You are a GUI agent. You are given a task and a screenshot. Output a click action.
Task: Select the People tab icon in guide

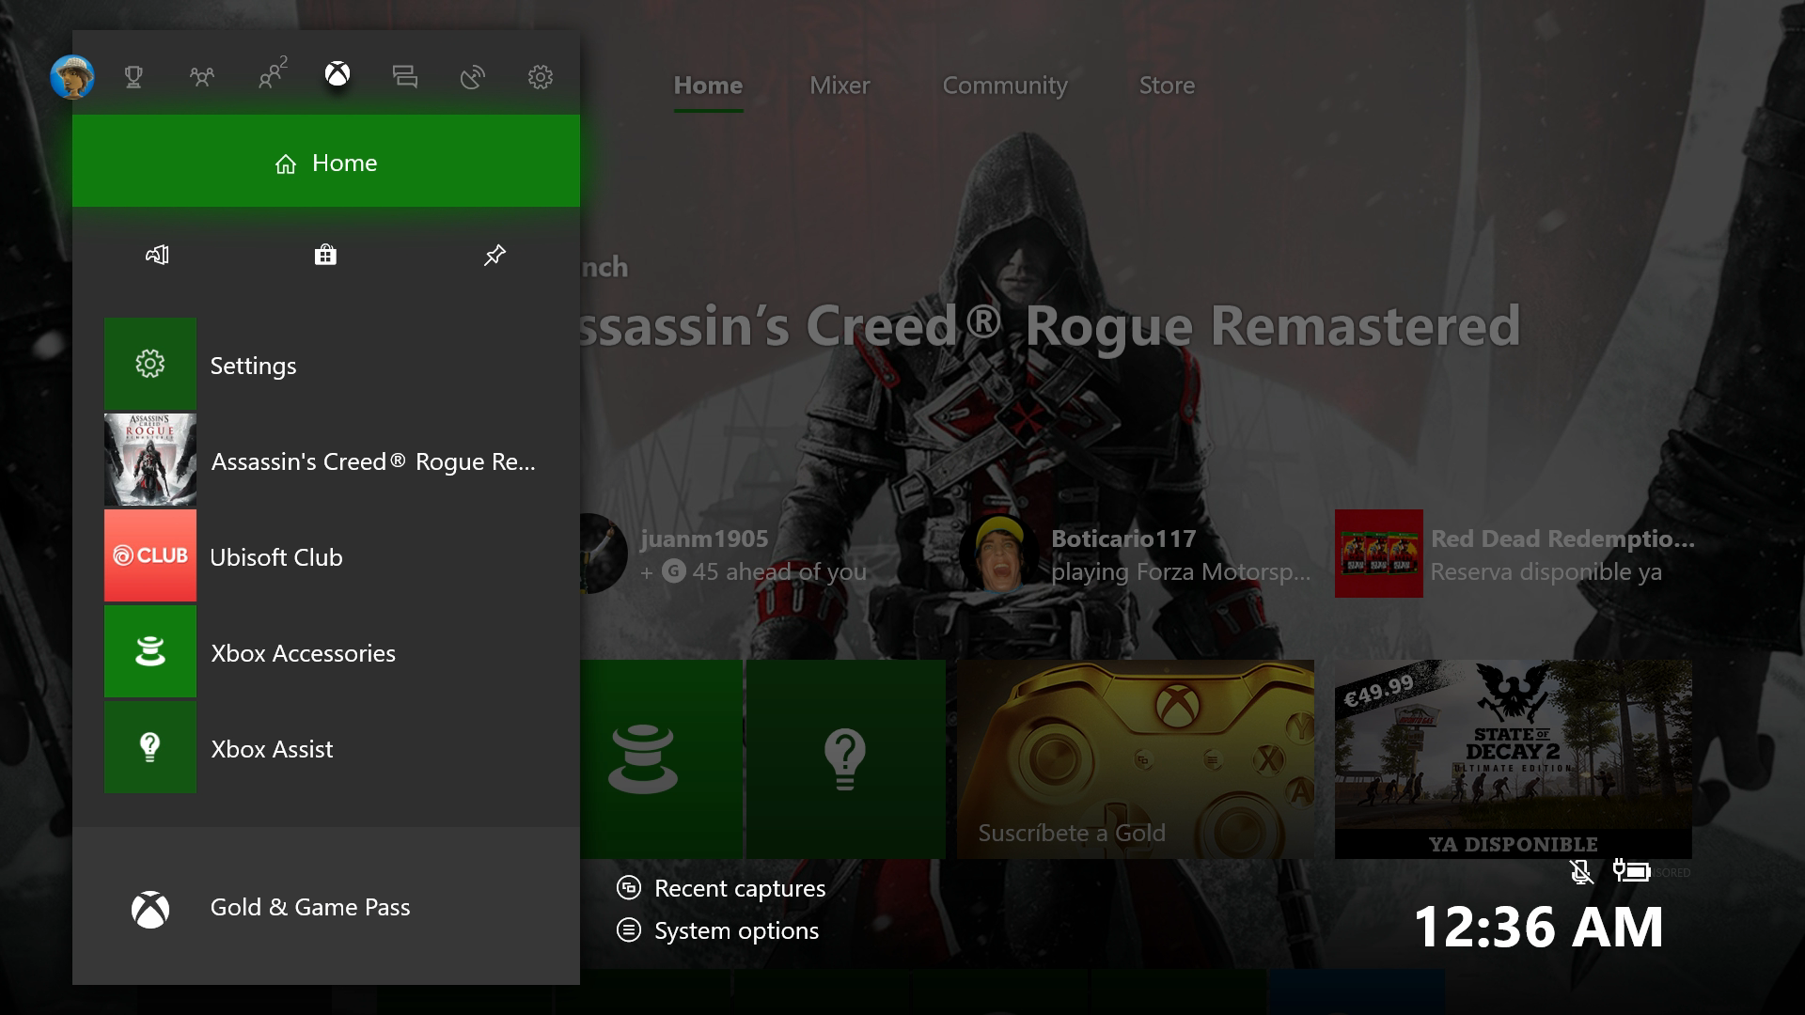pyautogui.click(x=201, y=77)
